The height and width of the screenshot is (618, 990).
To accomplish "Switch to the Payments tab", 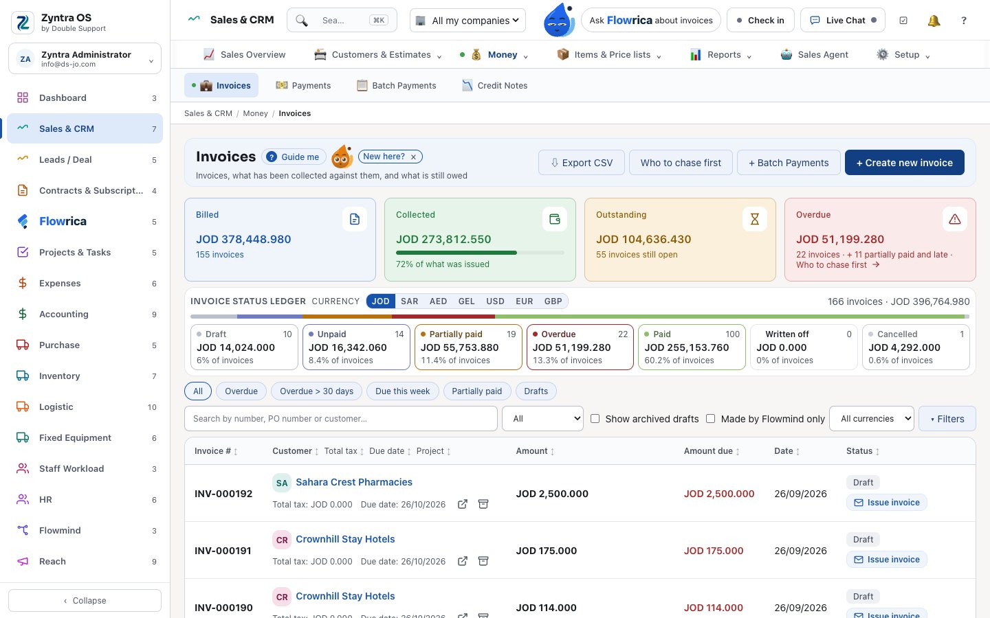I will (303, 86).
